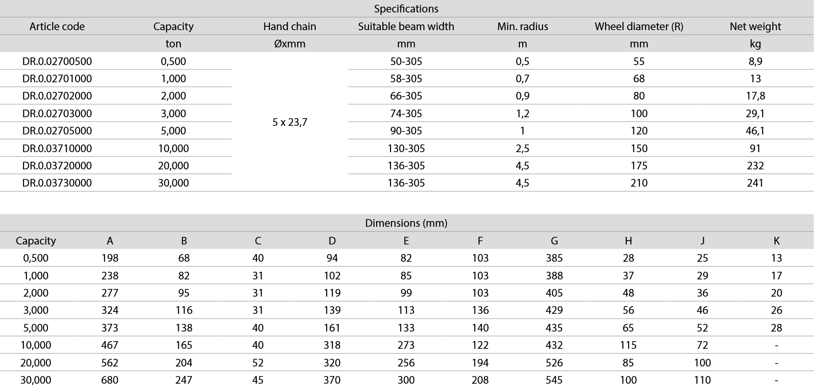This screenshot has height=388, width=814.
Task: Select the 46,1 net weight value
Action: click(755, 131)
